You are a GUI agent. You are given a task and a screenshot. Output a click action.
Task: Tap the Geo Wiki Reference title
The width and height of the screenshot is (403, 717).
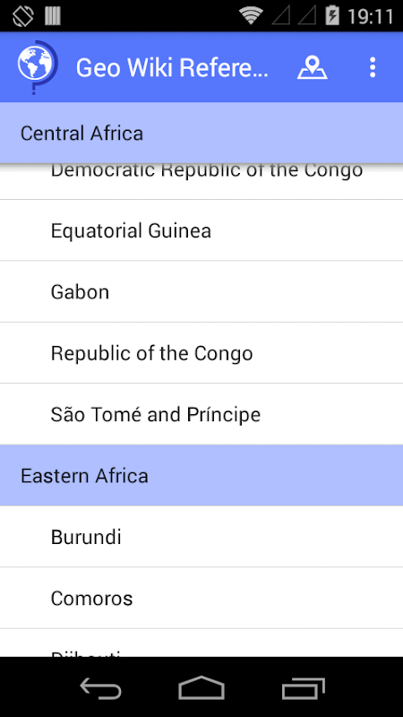pyautogui.click(x=172, y=68)
